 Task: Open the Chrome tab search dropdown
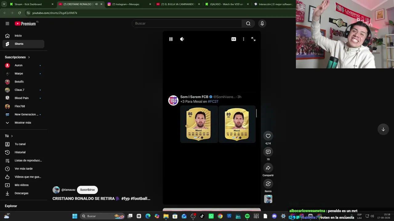pos(4,4)
